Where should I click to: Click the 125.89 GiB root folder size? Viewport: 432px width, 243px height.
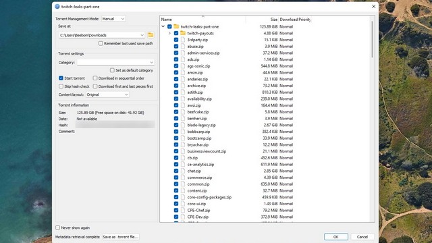tap(269, 26)
